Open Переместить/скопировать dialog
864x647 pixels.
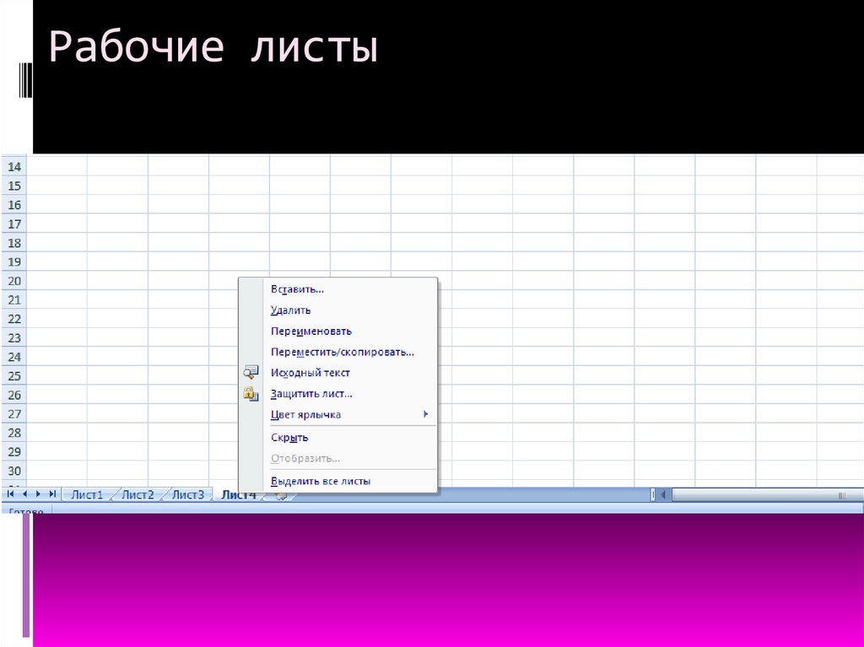(341, 352)
